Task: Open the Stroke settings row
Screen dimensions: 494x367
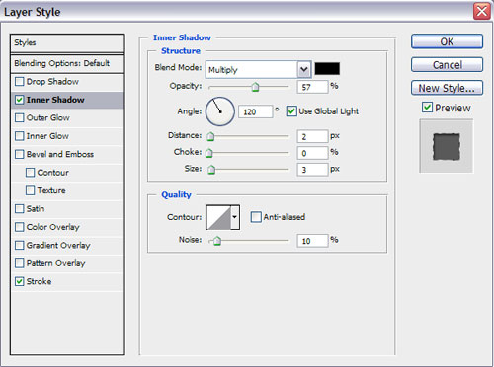Action: [x=67, y=281]
